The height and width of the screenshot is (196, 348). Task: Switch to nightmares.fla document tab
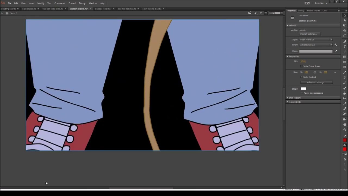[x=29, y=9]
